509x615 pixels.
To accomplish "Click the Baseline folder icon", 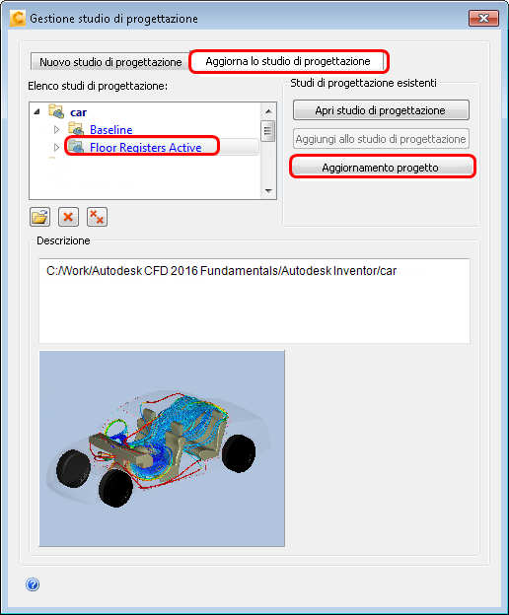I will 76,129.
